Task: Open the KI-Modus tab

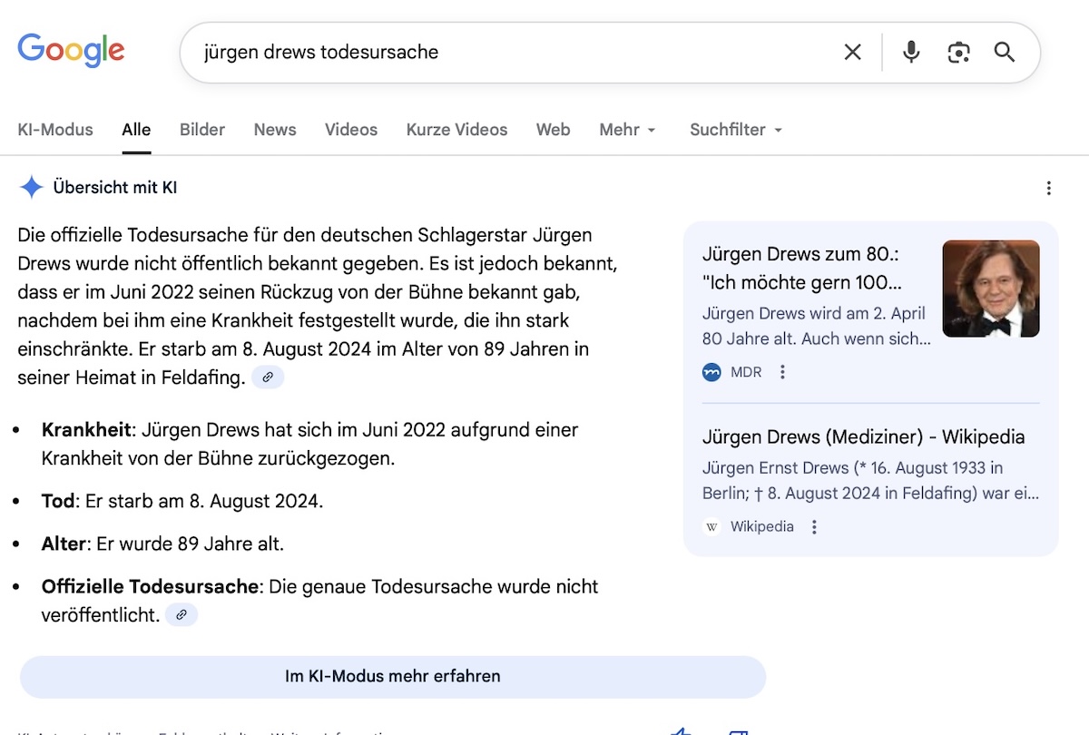Action: click(54, 130)
